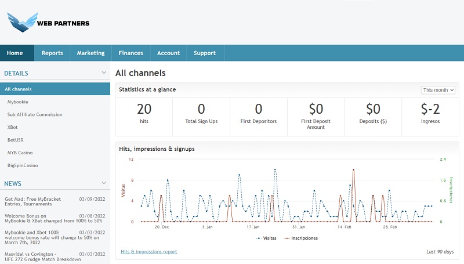Click the 14. Feb axis label

pyautogui.click(x=344, y=227)
